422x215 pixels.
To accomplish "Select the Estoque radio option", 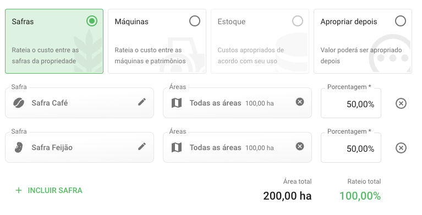I will coord(298,21).
